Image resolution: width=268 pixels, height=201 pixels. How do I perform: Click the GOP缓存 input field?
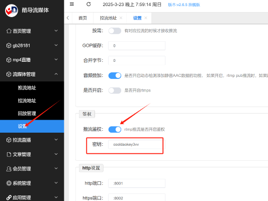pyautogui.click(x=137, y=46)
